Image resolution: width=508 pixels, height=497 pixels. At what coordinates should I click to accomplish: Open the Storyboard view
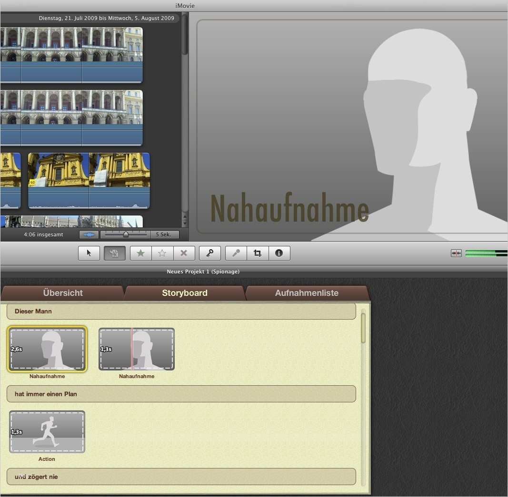point(185,293)
